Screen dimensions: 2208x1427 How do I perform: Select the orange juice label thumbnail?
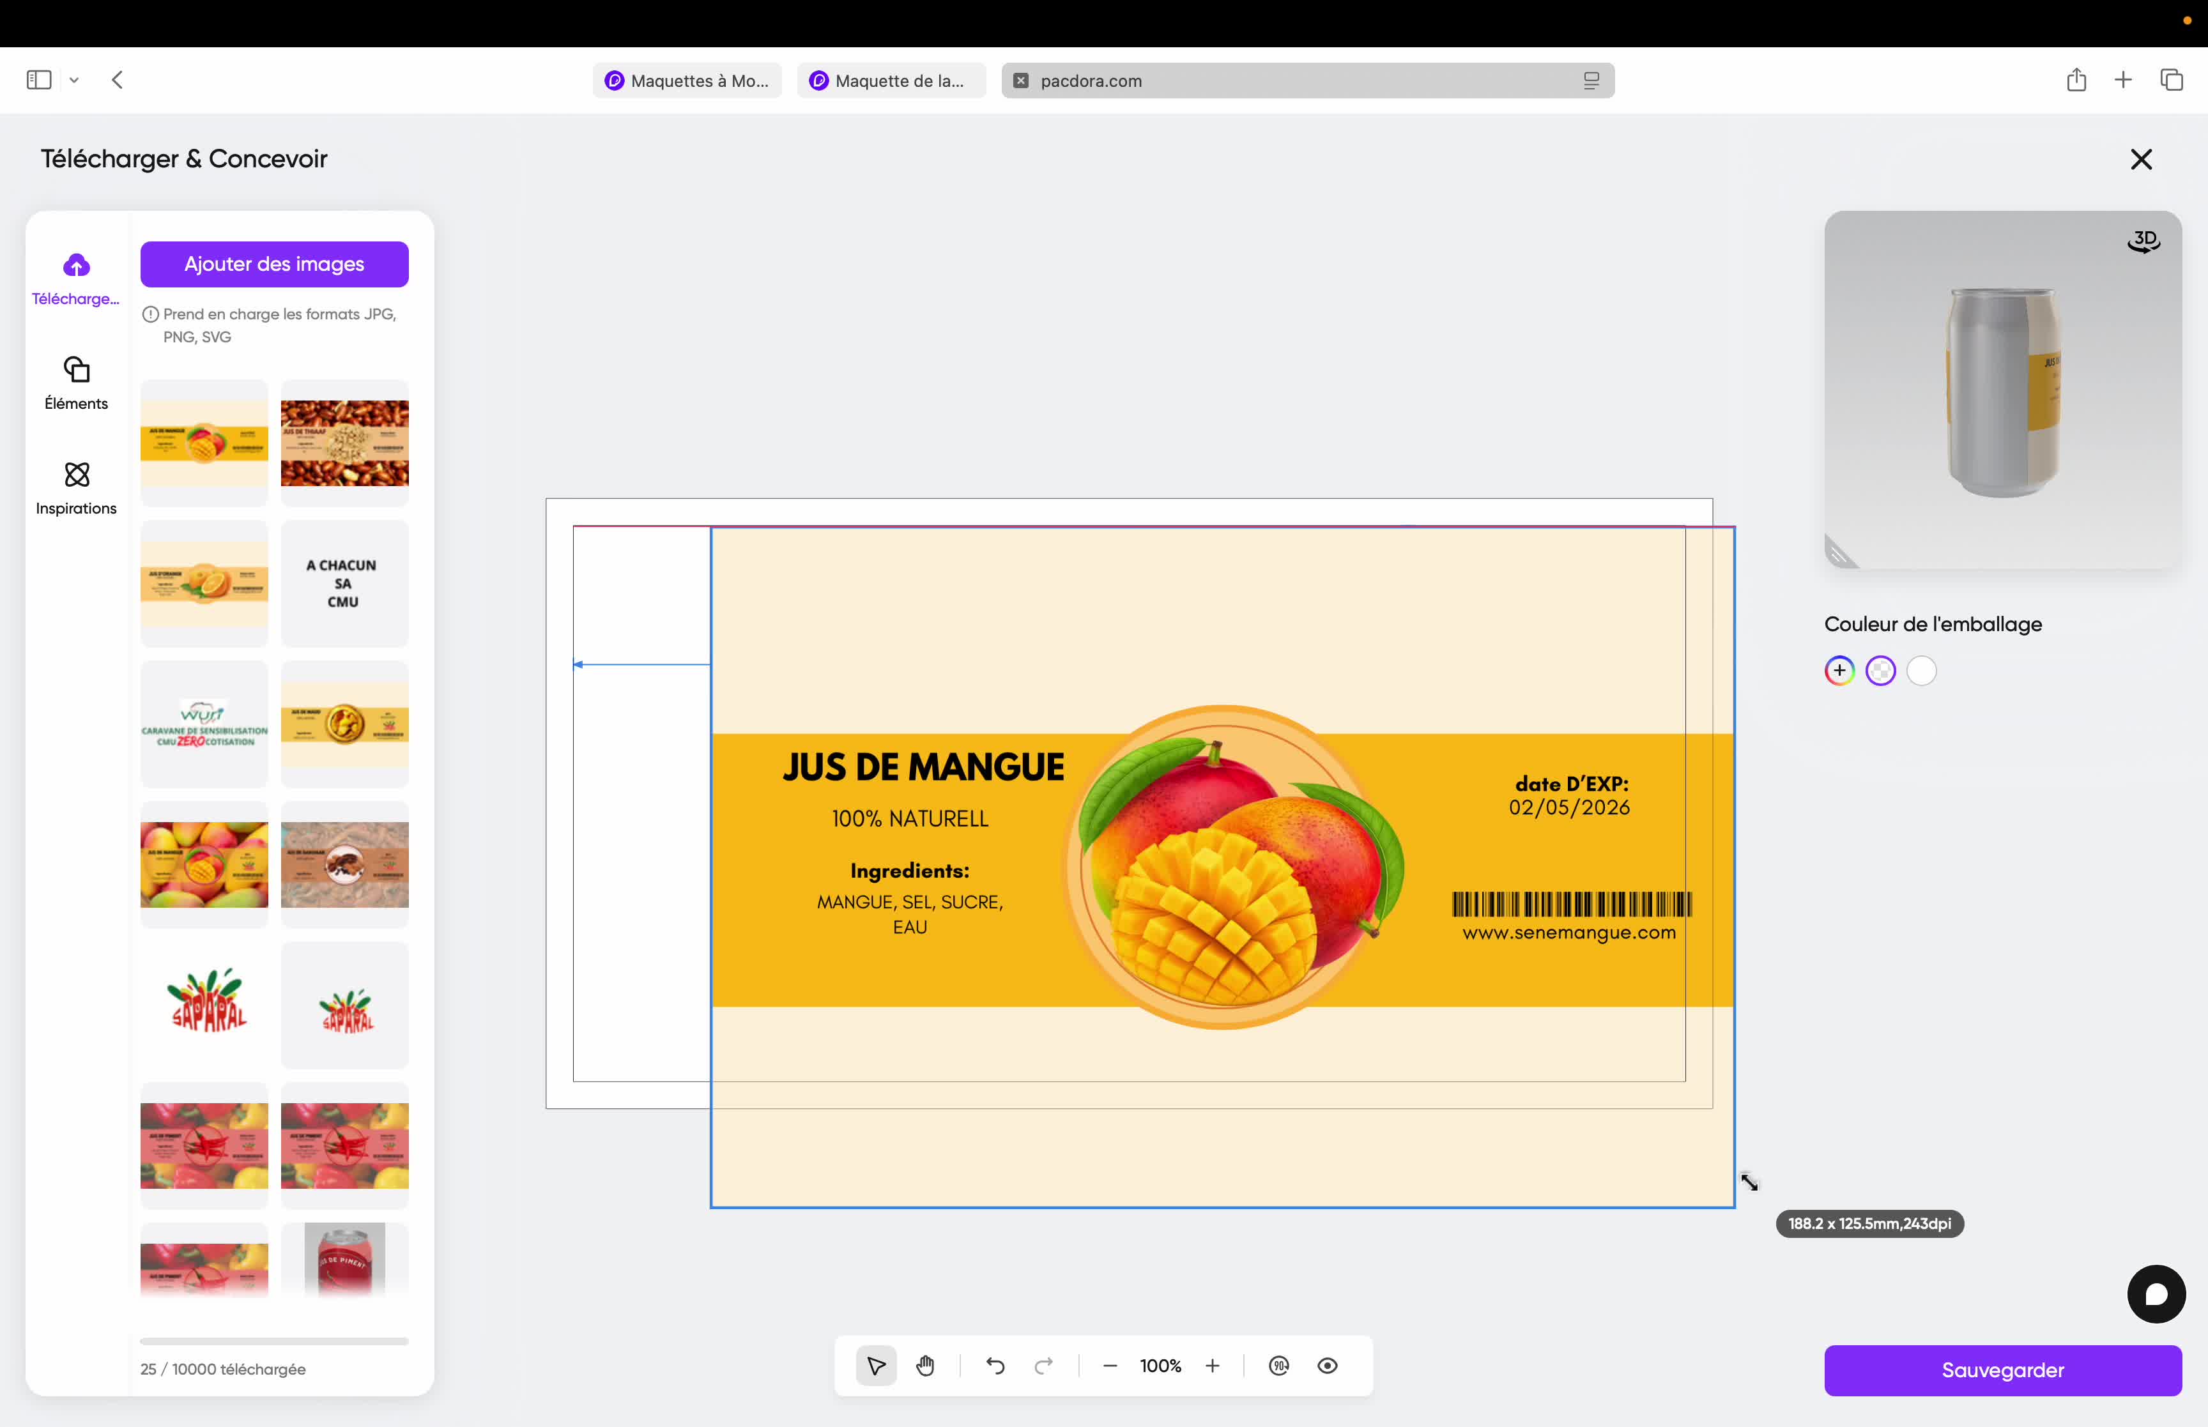(204, 583)
